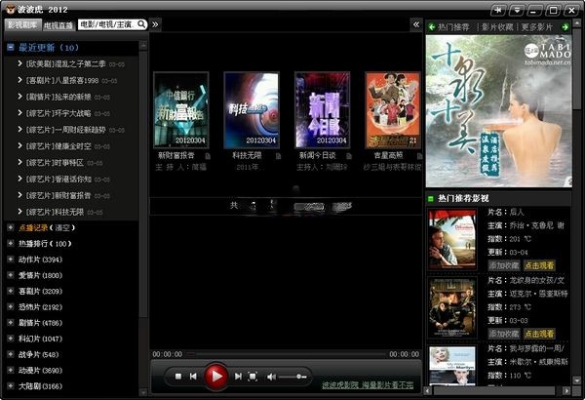Expand the 剧情片 (4786) category
This screenshot has width=585, height=400.
tap(11, 323)
